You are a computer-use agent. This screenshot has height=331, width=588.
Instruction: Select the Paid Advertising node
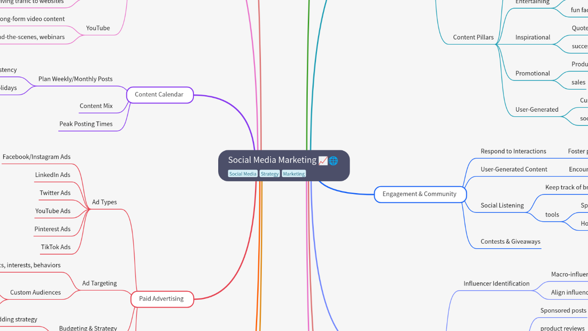(162, 299)
